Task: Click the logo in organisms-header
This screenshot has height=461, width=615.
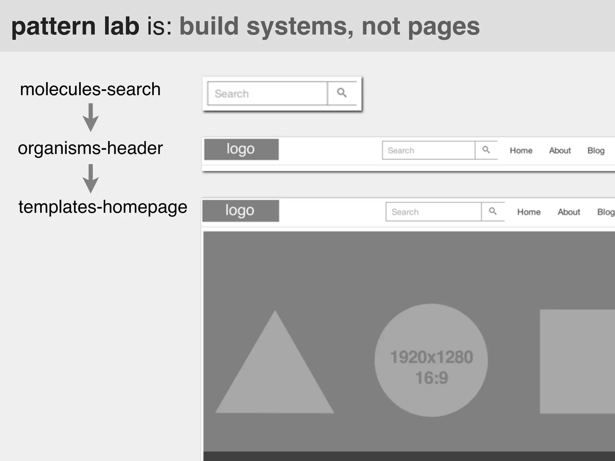Action: (241, 149)
